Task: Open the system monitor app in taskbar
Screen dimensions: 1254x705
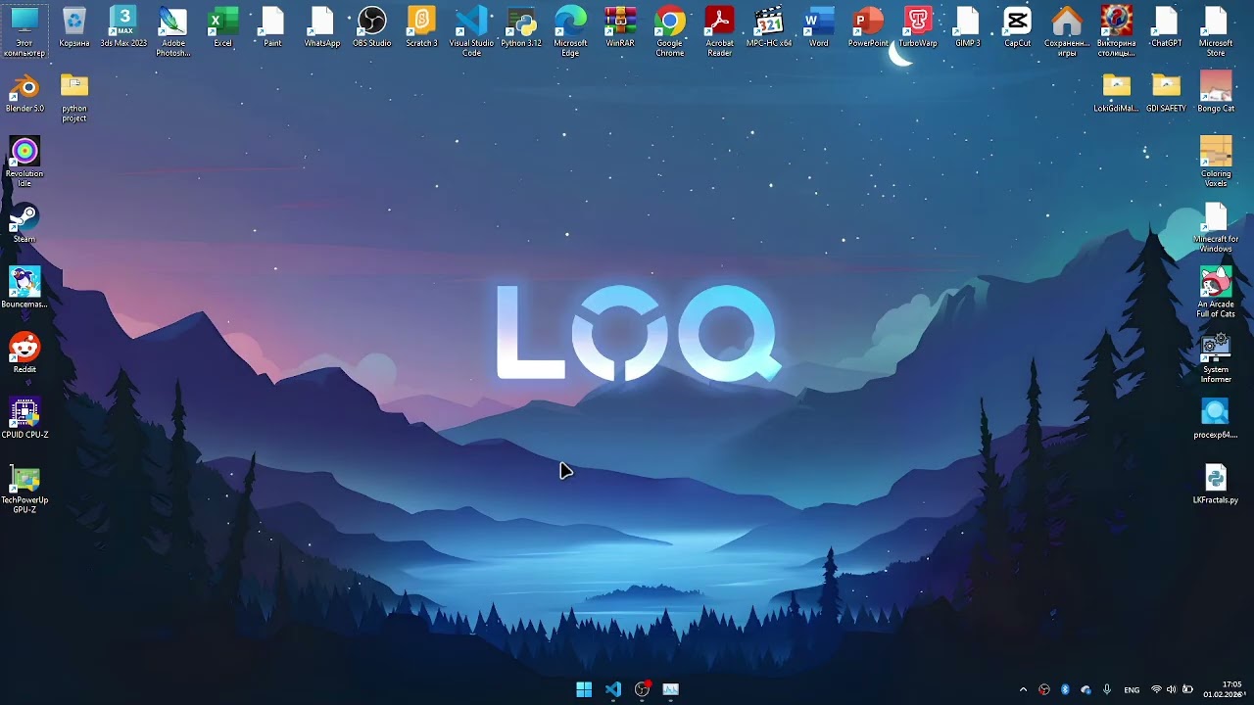Action: (x=671, y=689)
